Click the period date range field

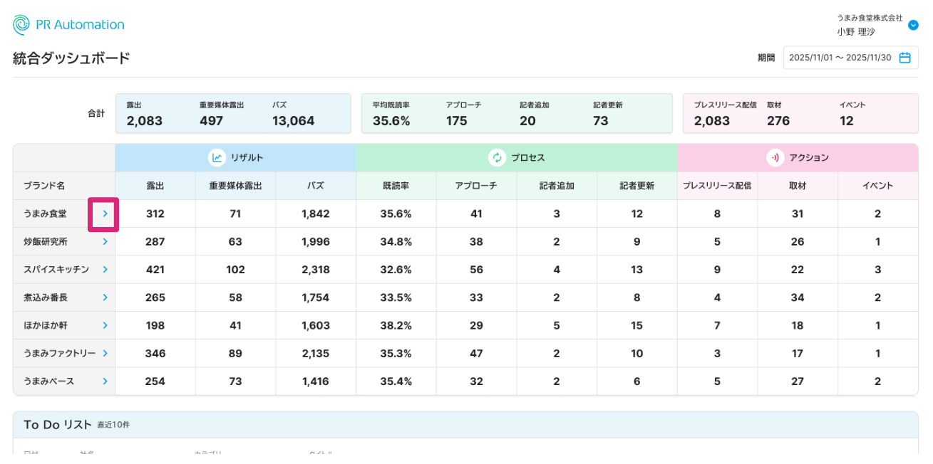[840, 58]
